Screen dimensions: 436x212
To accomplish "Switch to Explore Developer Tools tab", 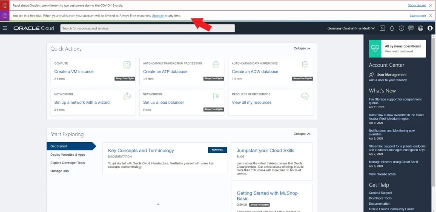I will click(x=67, y=163).
